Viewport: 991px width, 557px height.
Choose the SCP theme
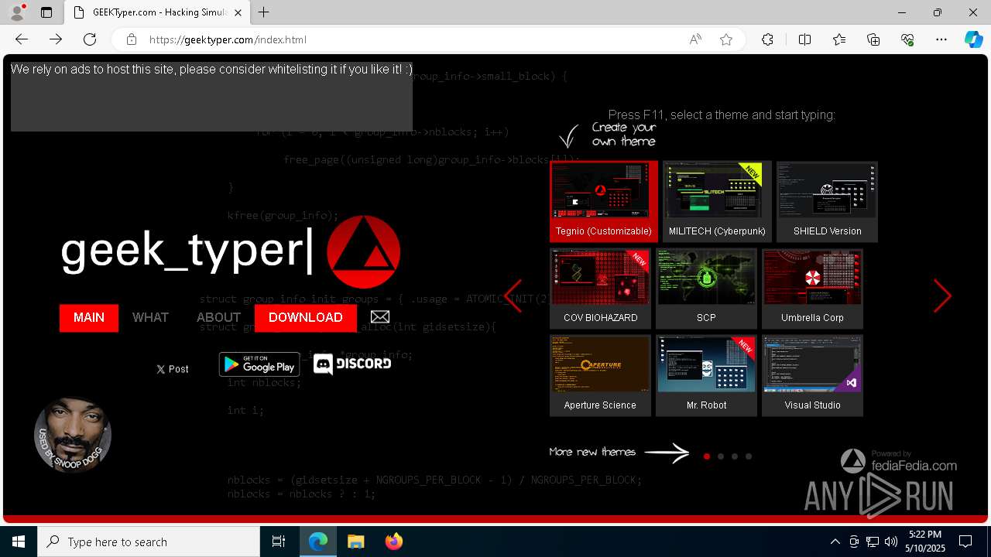point(706,289)
